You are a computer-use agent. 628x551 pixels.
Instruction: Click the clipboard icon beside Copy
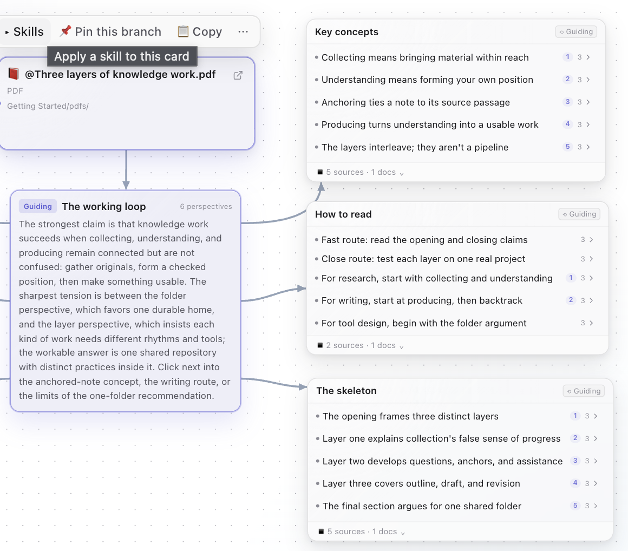183,31
